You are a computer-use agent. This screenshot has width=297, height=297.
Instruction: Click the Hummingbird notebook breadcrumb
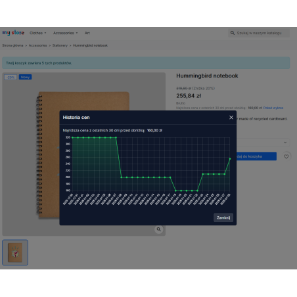(x=90, y=45)
